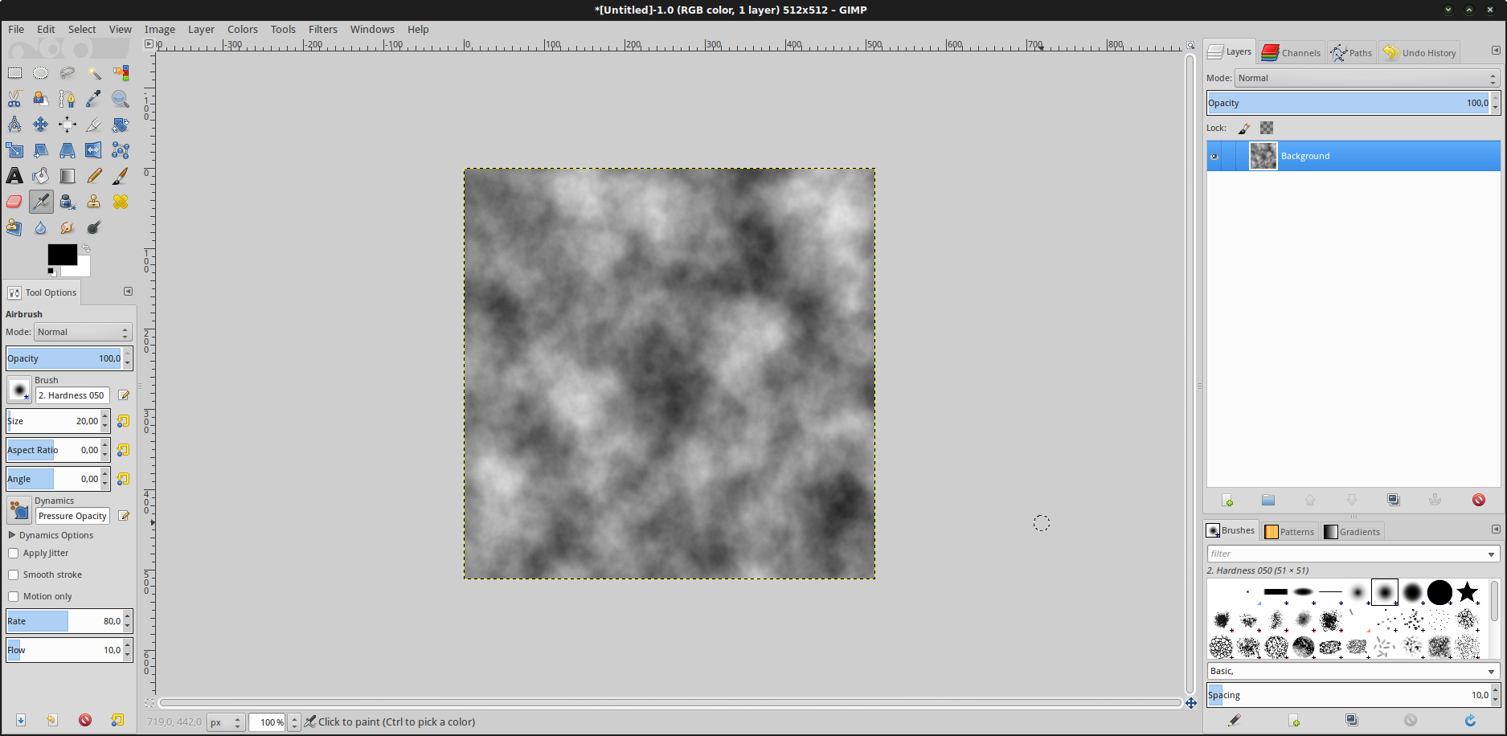Image resolution: width=1507 pixels, height=736 pixels.
Task: Open the Airbrush Mode dropdown
Action: pyautogui.click(x=83, y=332)
